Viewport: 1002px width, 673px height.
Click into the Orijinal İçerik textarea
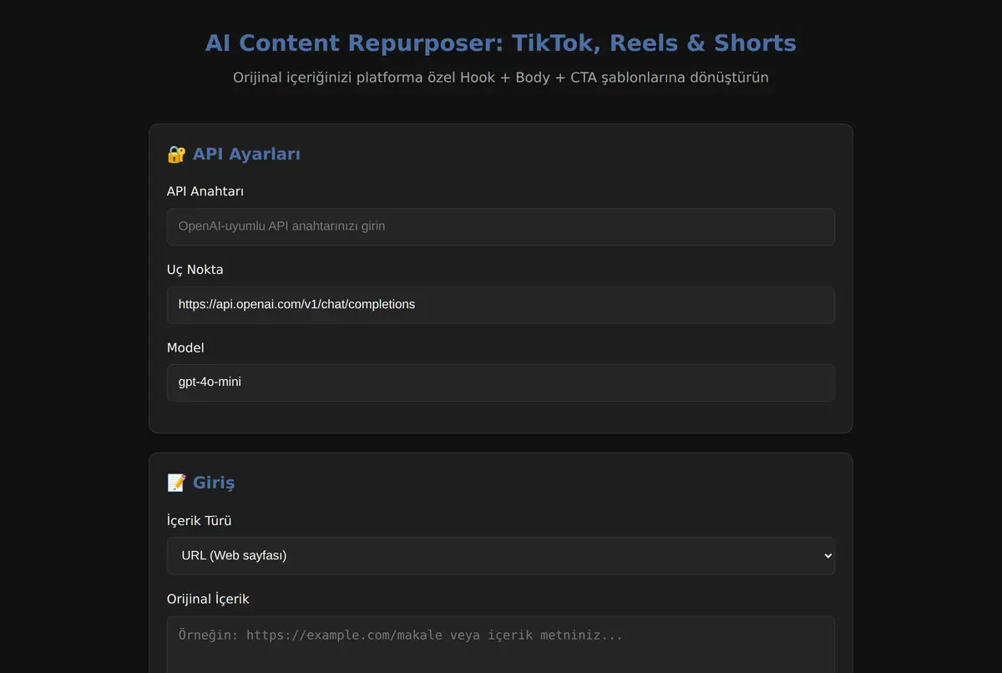point(501,645)
